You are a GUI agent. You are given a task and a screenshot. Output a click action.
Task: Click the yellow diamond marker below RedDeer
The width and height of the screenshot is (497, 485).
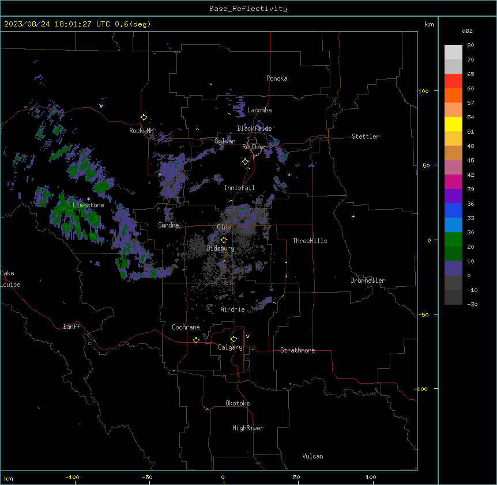click(245, 162)
